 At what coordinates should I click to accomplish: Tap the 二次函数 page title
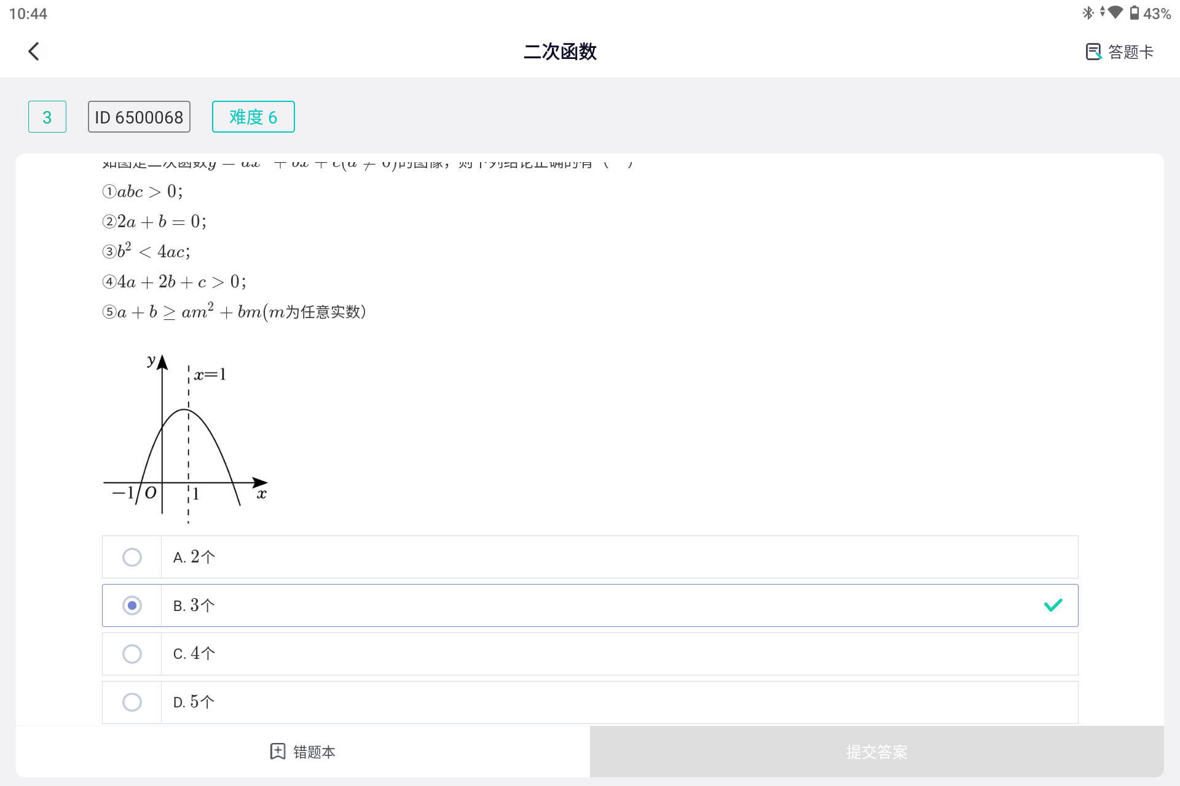click(560, 52)
